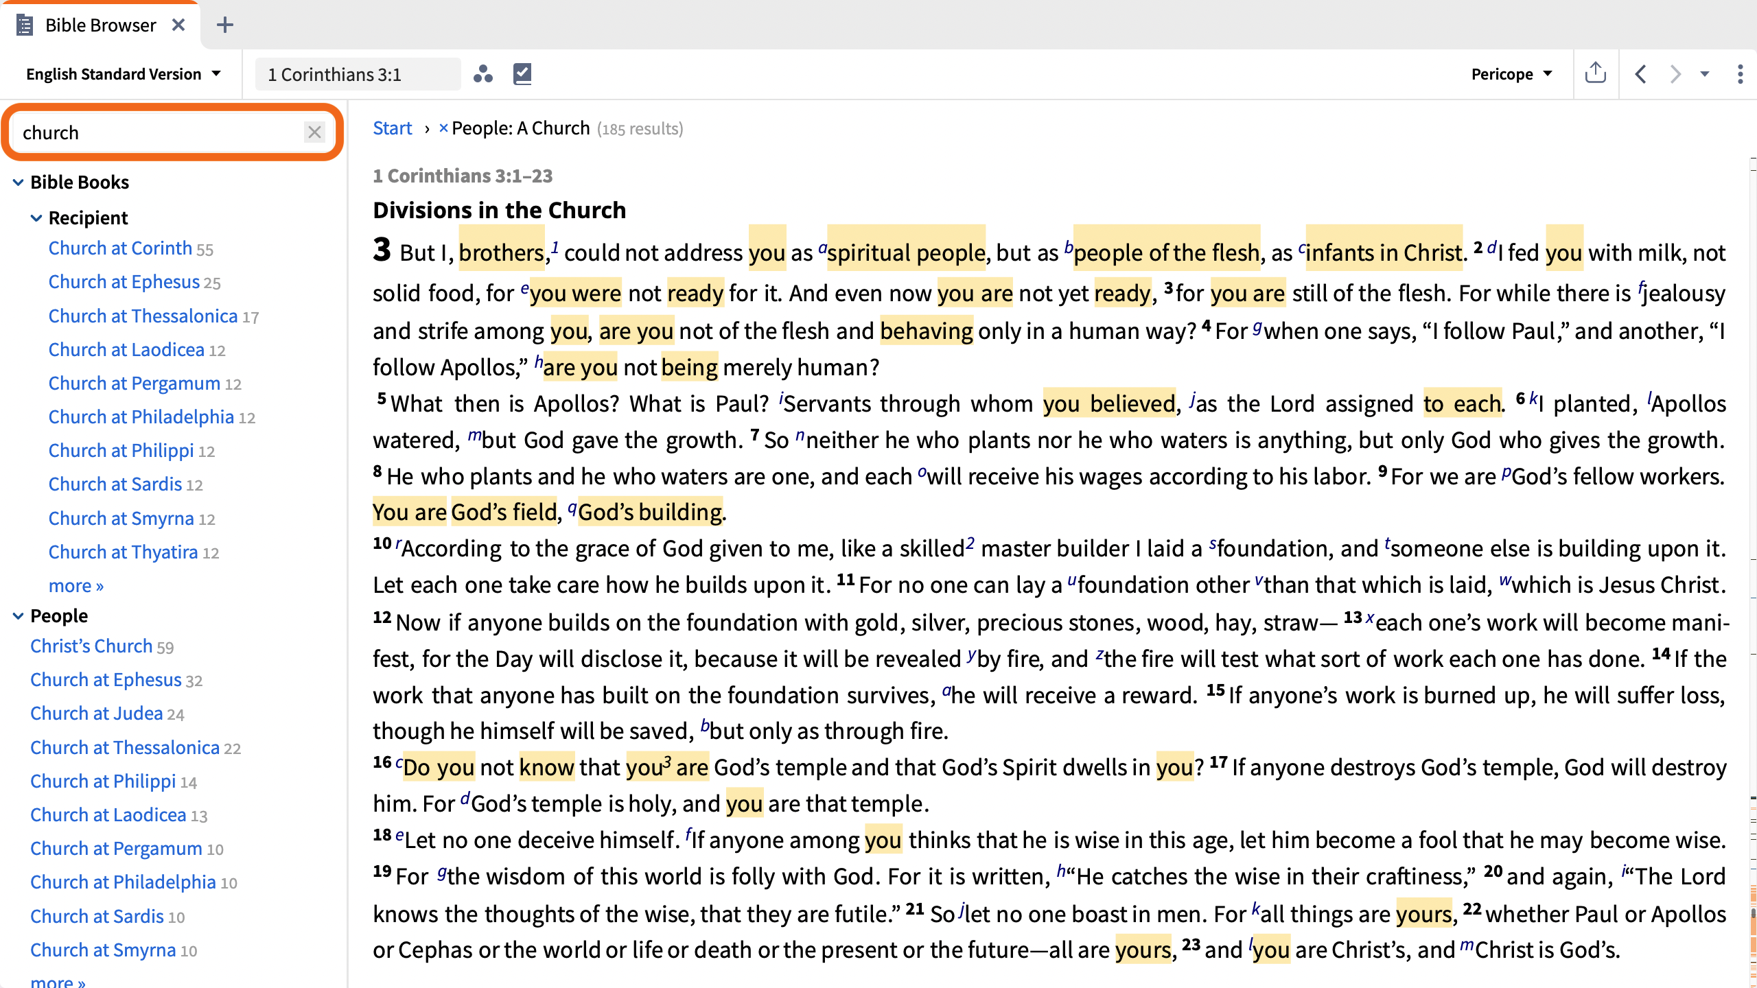Click the Bible Browser document icon
This screenshot has height=988, width=1757.
tap(25, 25)
